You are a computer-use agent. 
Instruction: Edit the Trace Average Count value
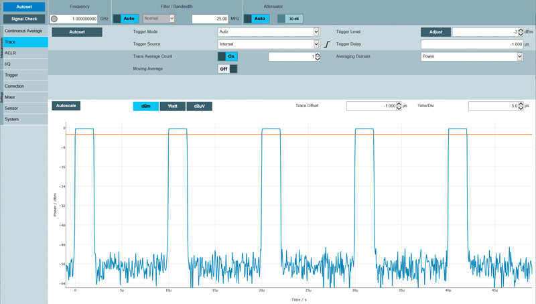[291, 57]
